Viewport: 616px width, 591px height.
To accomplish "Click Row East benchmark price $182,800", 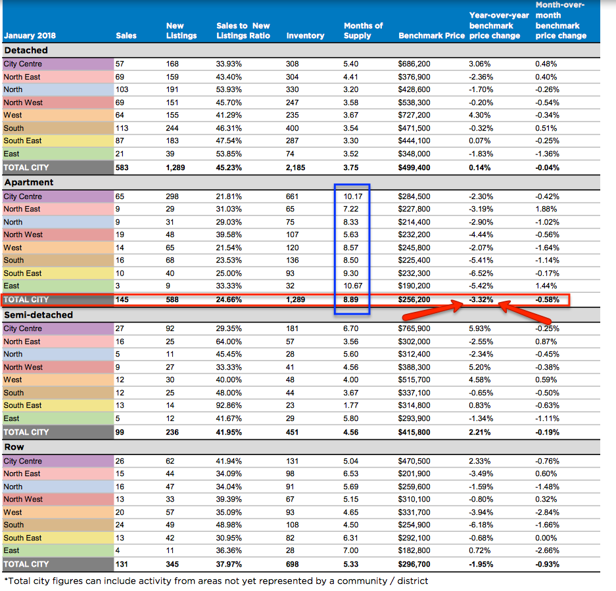I will tap(414, 550).
